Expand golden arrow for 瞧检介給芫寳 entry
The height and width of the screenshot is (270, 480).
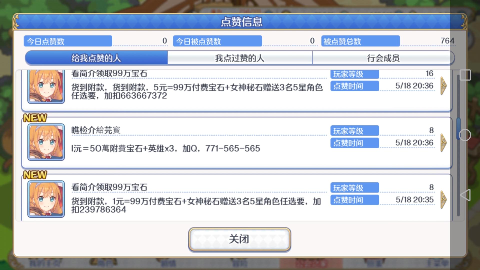[443, 143]
